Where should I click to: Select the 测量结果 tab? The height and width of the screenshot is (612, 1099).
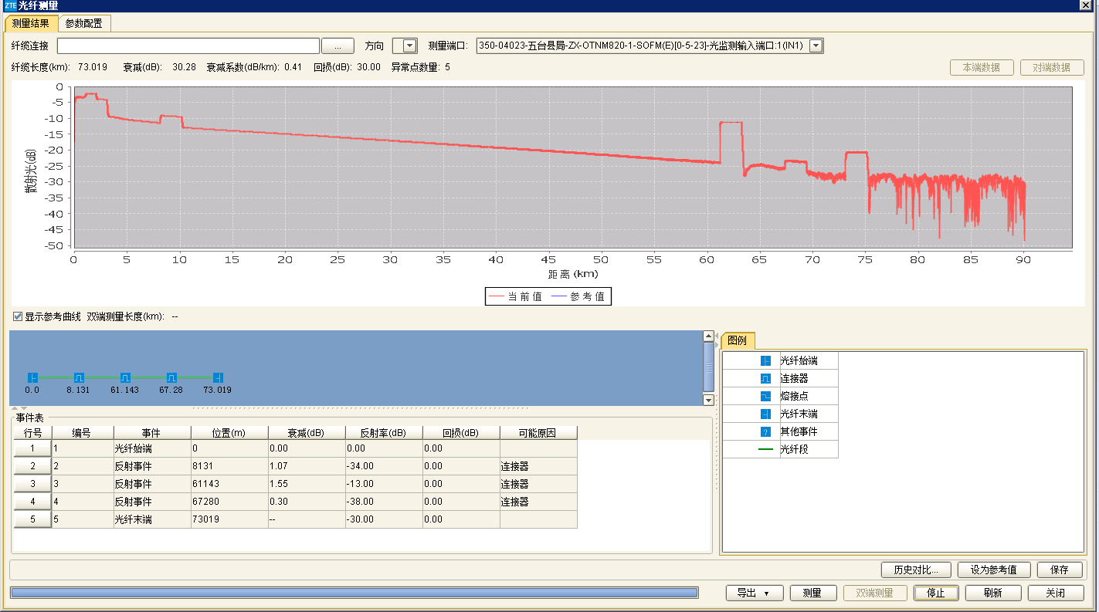[x=31, y=23]
